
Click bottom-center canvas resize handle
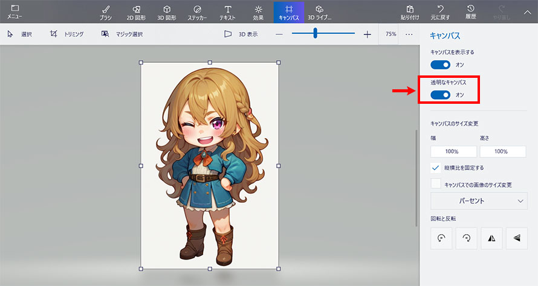pyautogui.click(x=210, y=269)
